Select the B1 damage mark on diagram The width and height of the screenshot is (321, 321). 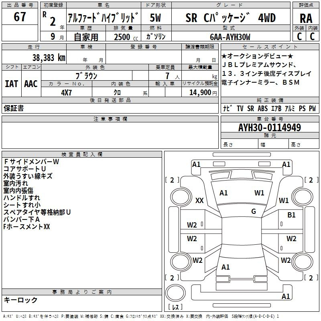[291, 215]
